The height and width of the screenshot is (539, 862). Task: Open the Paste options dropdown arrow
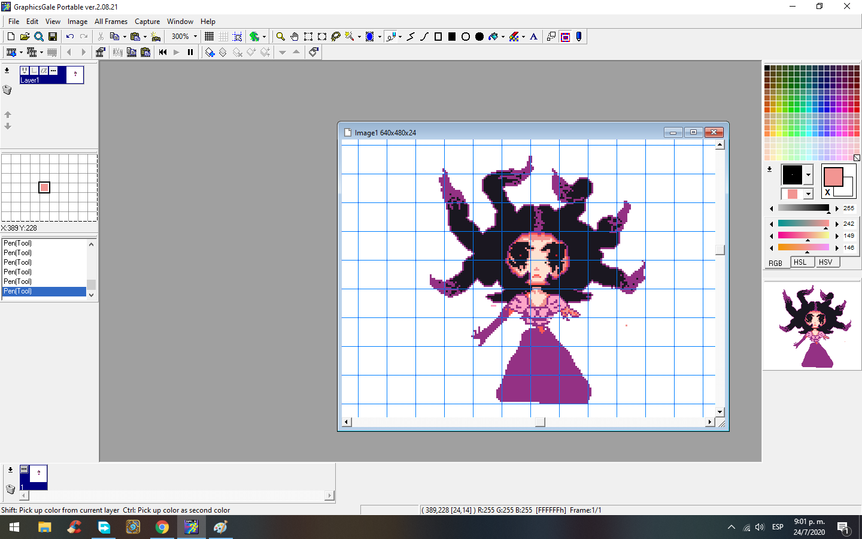145,37
